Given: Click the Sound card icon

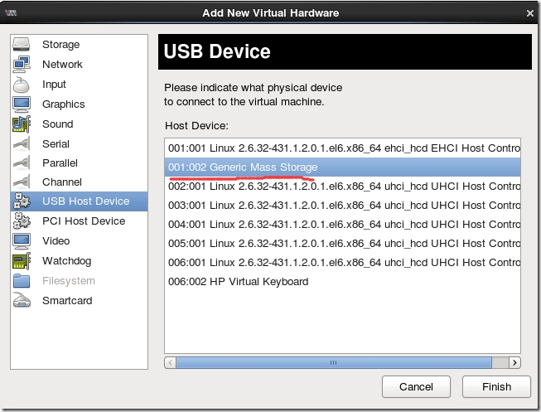Looking at the screenshot, I should (x=22, y=124).
